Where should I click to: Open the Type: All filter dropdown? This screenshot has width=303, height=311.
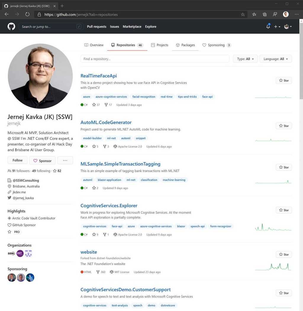pos(245,59)
